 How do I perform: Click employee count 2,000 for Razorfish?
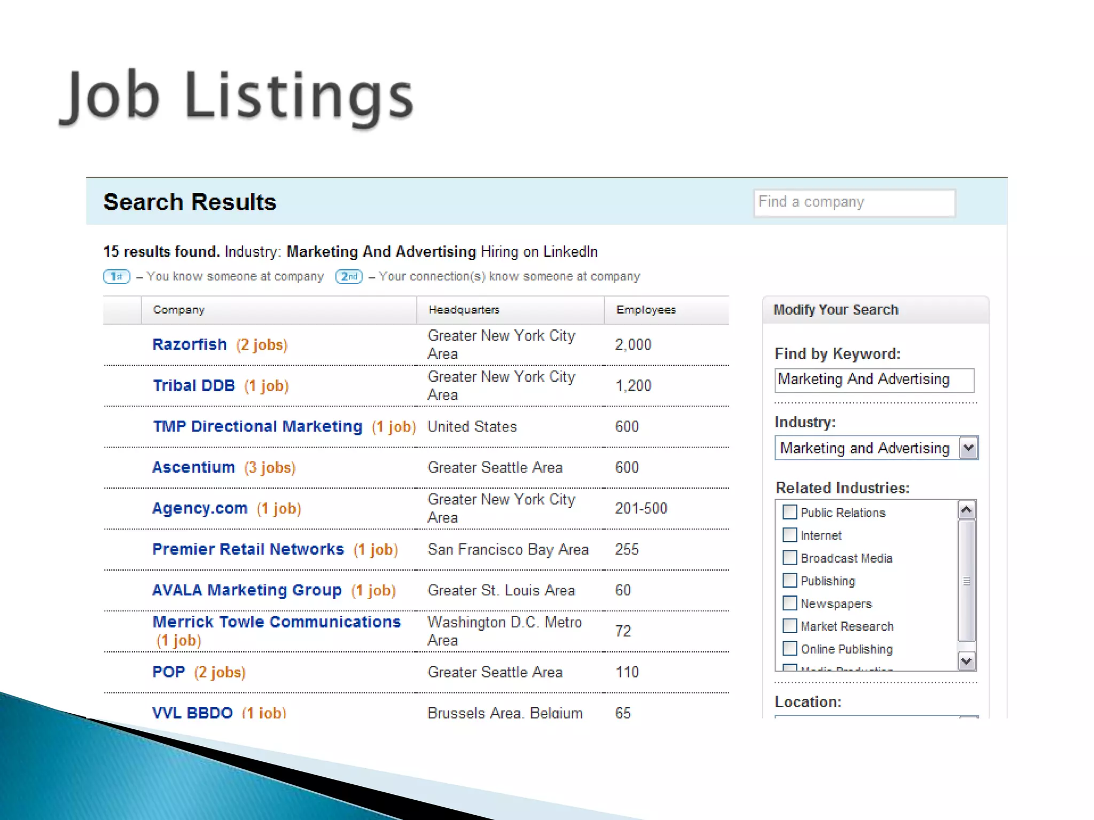pos(633,344)
